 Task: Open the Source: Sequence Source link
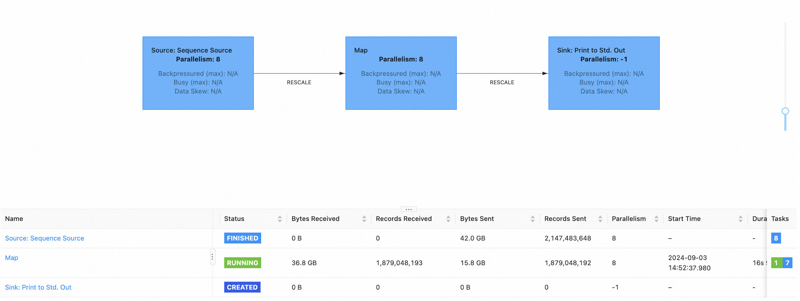tap(45, 238)
